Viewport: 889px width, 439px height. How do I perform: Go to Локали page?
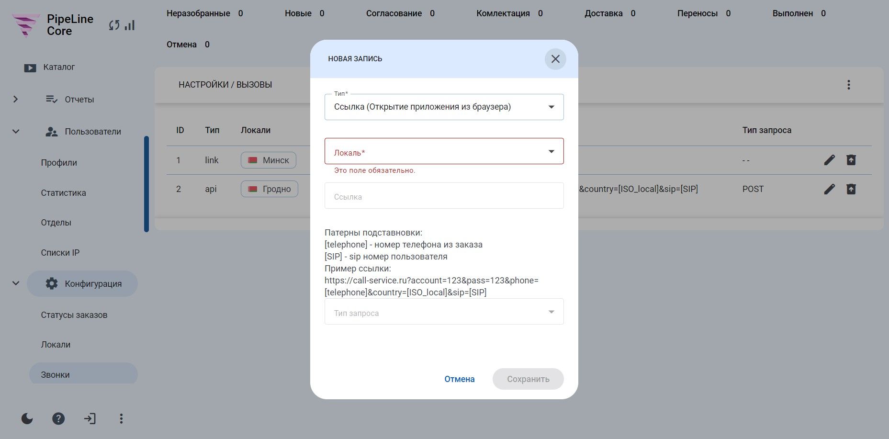pyautogui.click(x=56, y=345)
